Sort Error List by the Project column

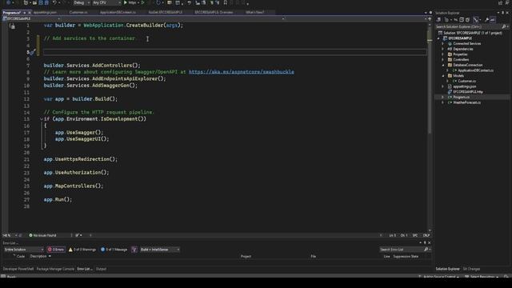point(246,256)
